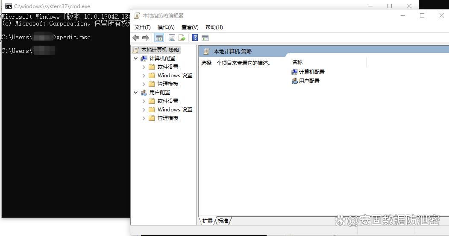This screenshot has height=236, width=449.
Task: Minimize the 本地组策略编辑器 window
Action: [403, 15]
